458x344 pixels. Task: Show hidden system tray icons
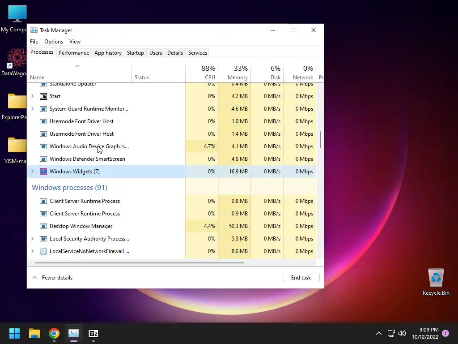click(378, 333)
